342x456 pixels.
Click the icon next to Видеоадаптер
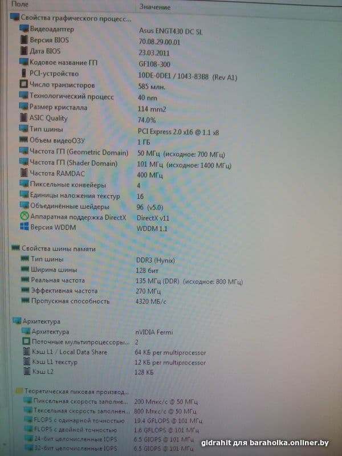tap(24, 28)
